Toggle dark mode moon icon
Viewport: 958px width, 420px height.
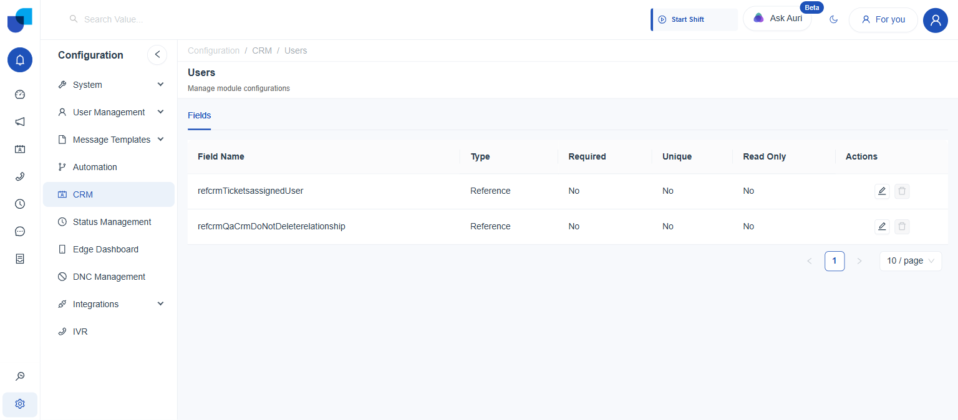pyautogui.click(x=834, y=19)
